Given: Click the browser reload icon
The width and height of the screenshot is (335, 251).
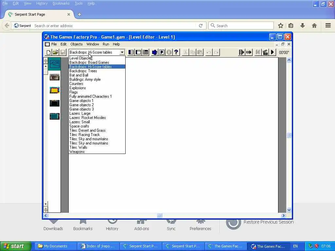Looking at the screenshot, I should pos(201,26).
